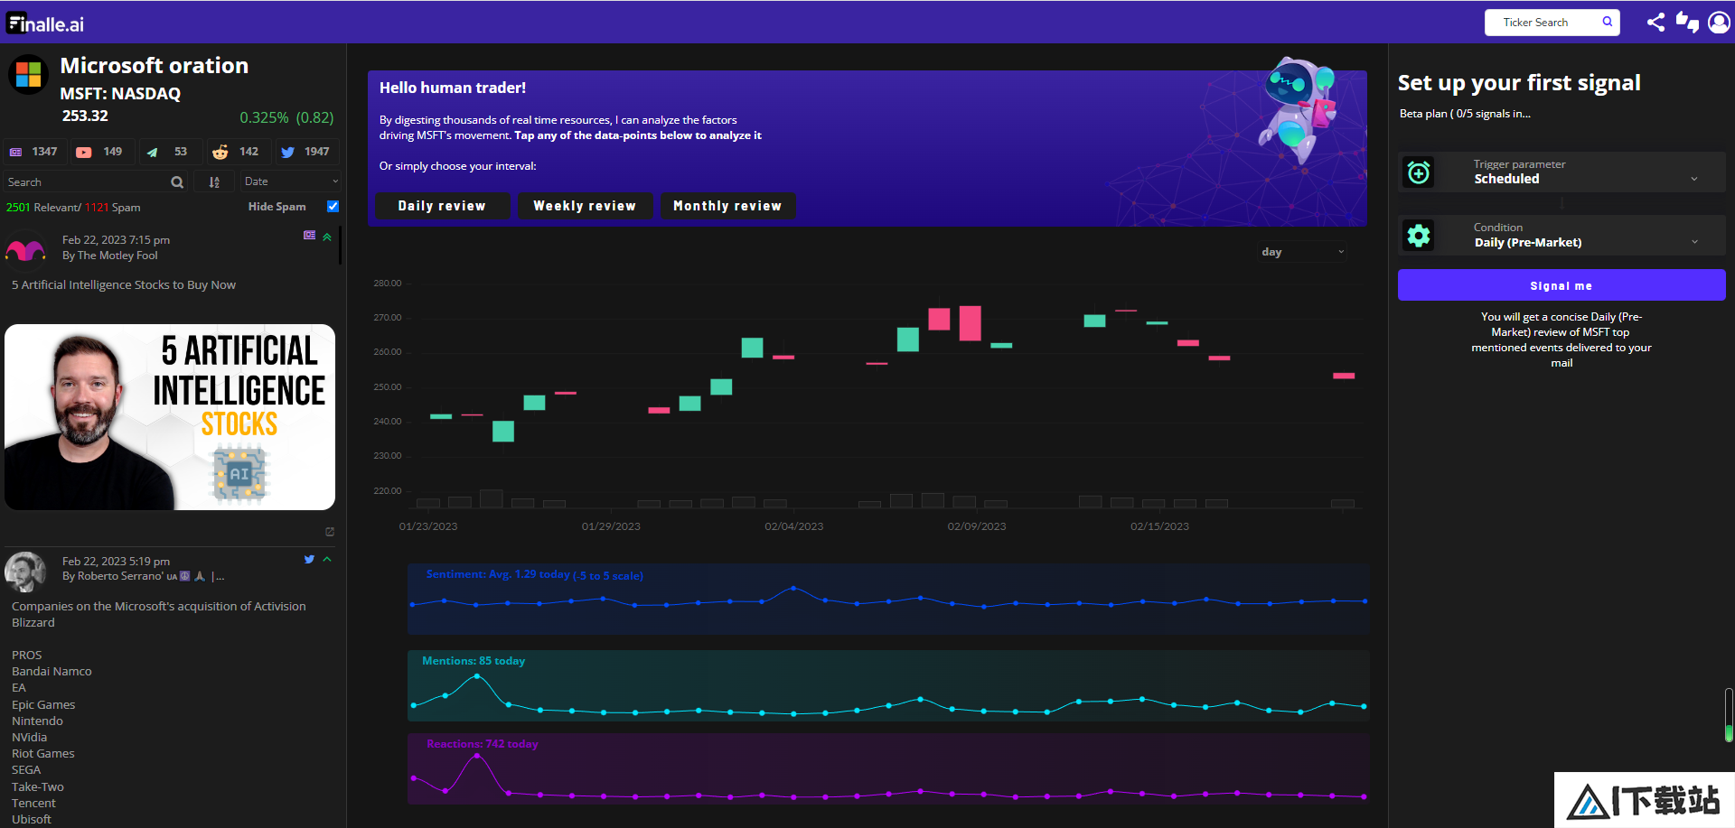The image size is (1735, 828).
Task: Click the 'MSFT: NASDAQ' ticker text
Action: point(120,93)
